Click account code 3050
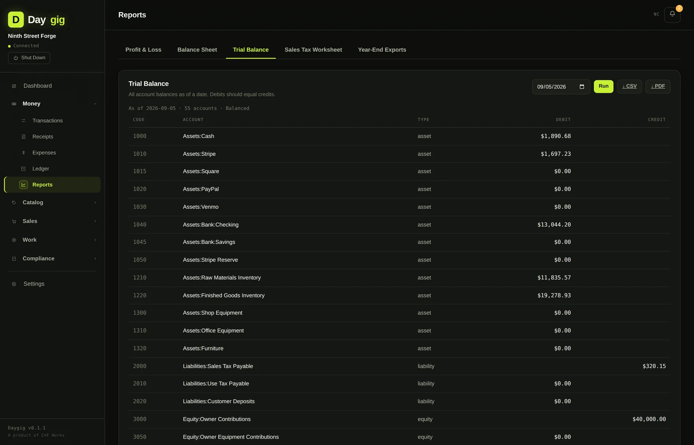Viewport: 694px width, 445px height. (x=140, y=437)
